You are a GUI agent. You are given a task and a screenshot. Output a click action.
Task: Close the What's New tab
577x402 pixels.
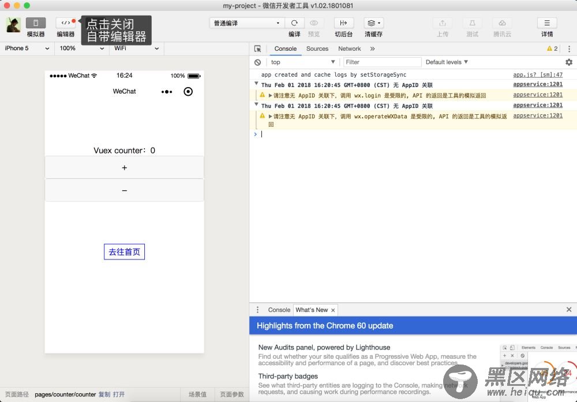[333, 310]
